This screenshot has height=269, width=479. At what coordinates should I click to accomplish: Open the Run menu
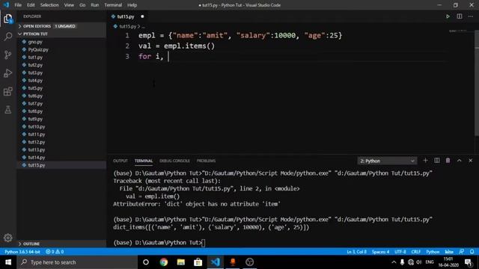click(x=95, y=5)
